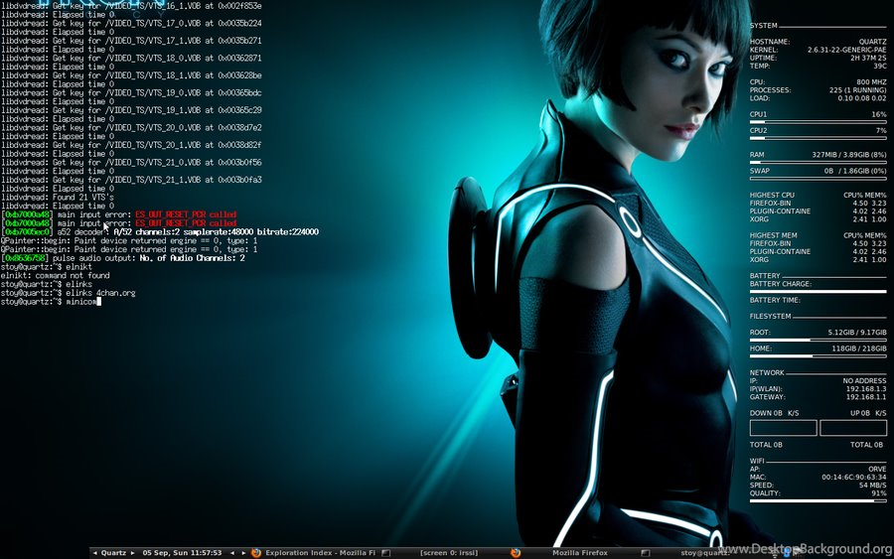Click the Firefox icon beside Exploration Index
Image resolution: width=894 pixels, height=559 pixels.
256,553
